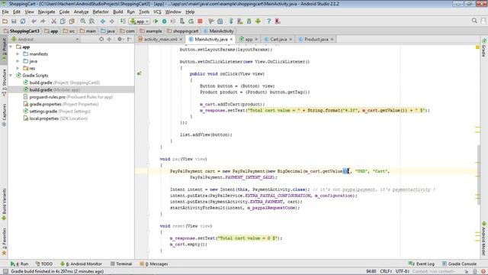
Task: Open the VCS menu
Action: coord(157,12)
